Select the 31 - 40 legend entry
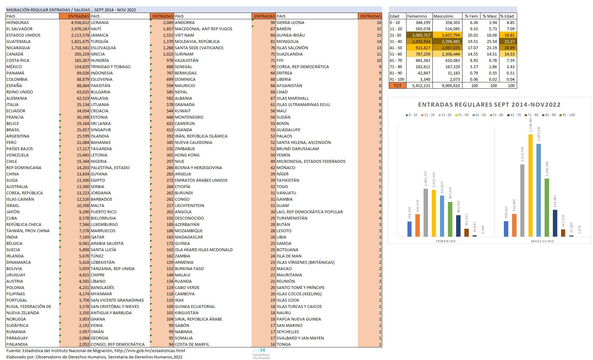The width and height of the screenshot is (593, 360). click(463, 115)
